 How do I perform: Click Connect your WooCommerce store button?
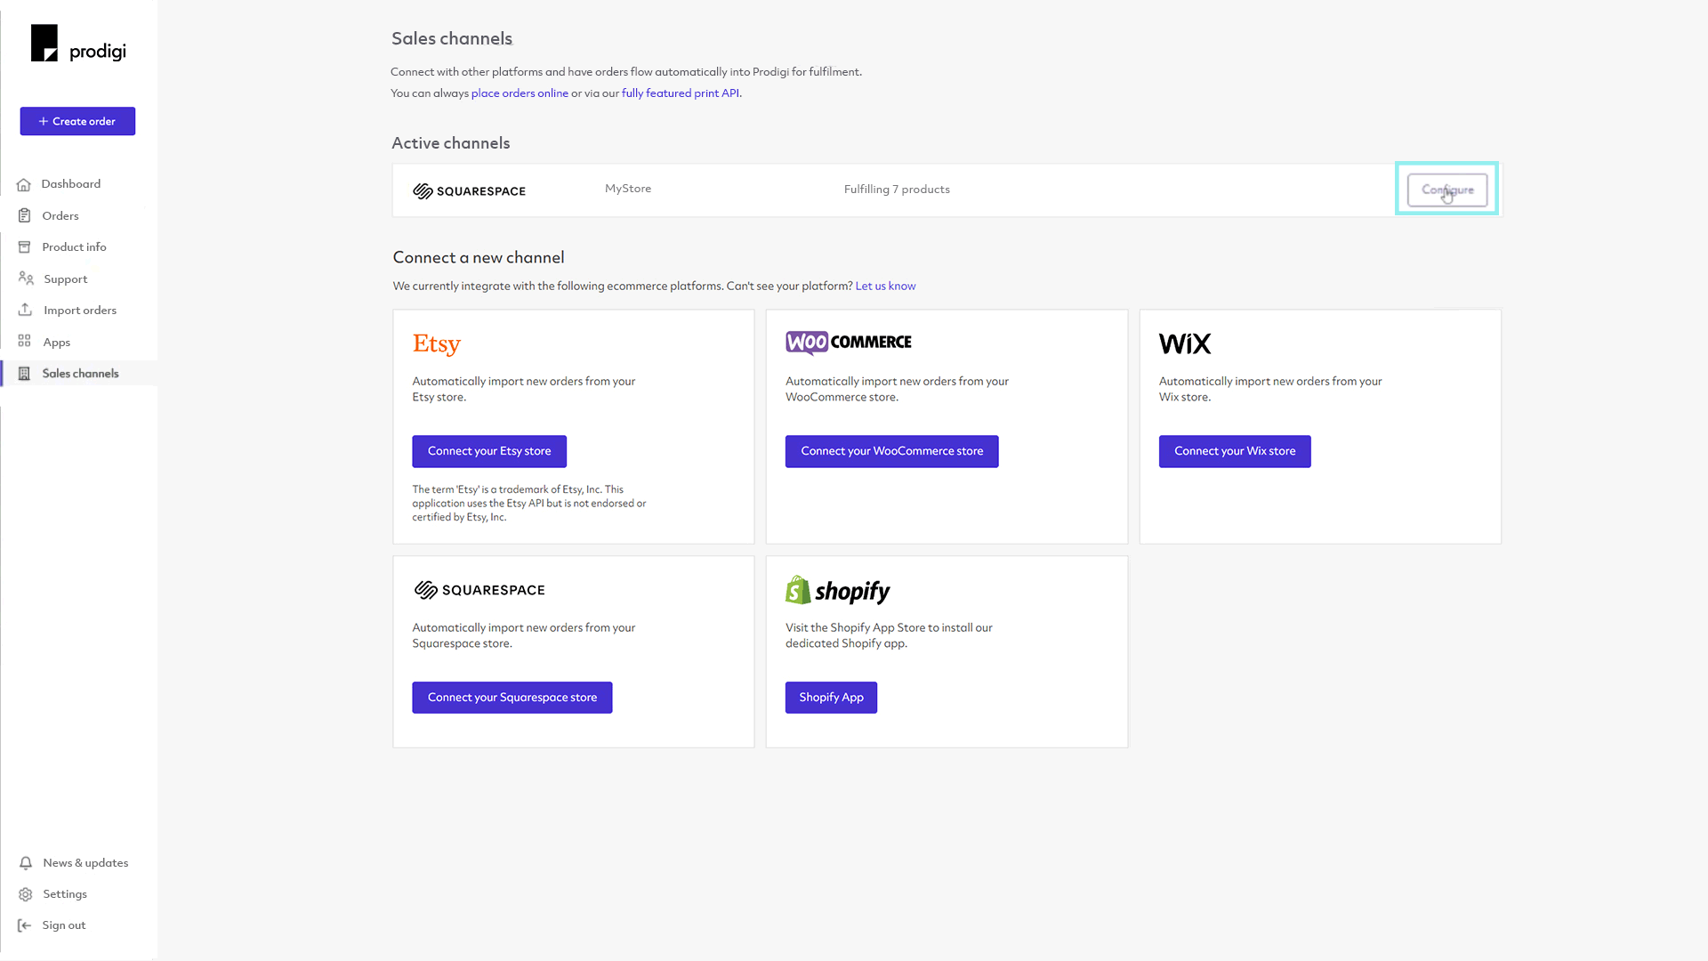click(891, 450)
